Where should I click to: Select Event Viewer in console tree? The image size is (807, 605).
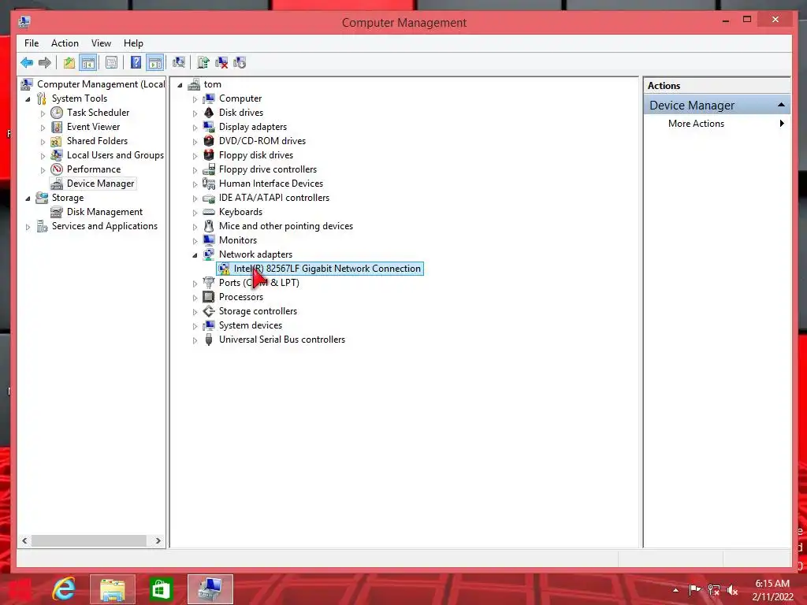[93, 127]
